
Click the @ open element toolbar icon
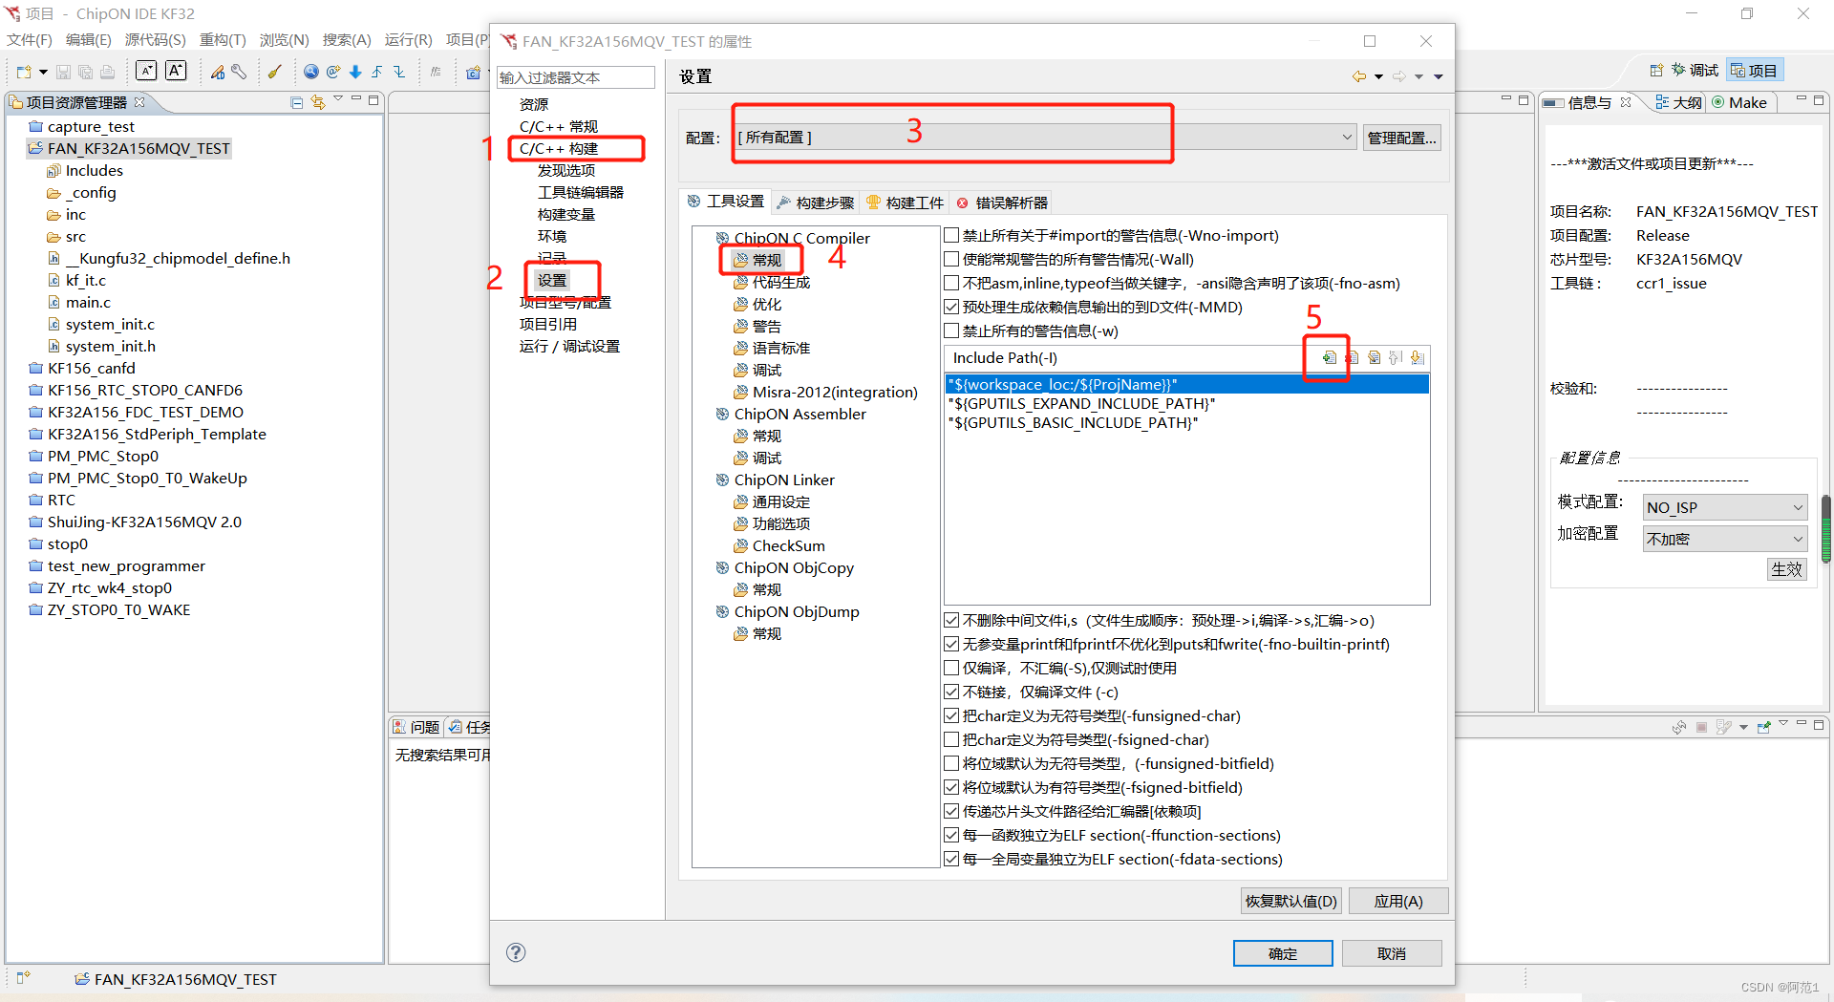333,72
